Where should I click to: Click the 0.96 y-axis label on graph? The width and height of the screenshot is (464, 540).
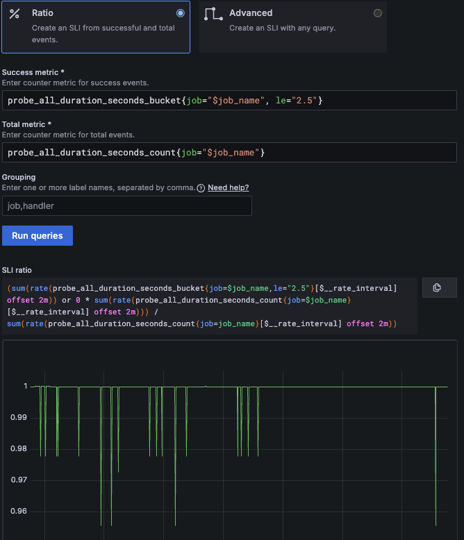18,512
